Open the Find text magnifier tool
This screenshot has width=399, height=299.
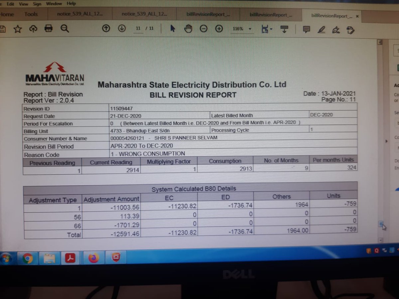(x=65, y=29)
